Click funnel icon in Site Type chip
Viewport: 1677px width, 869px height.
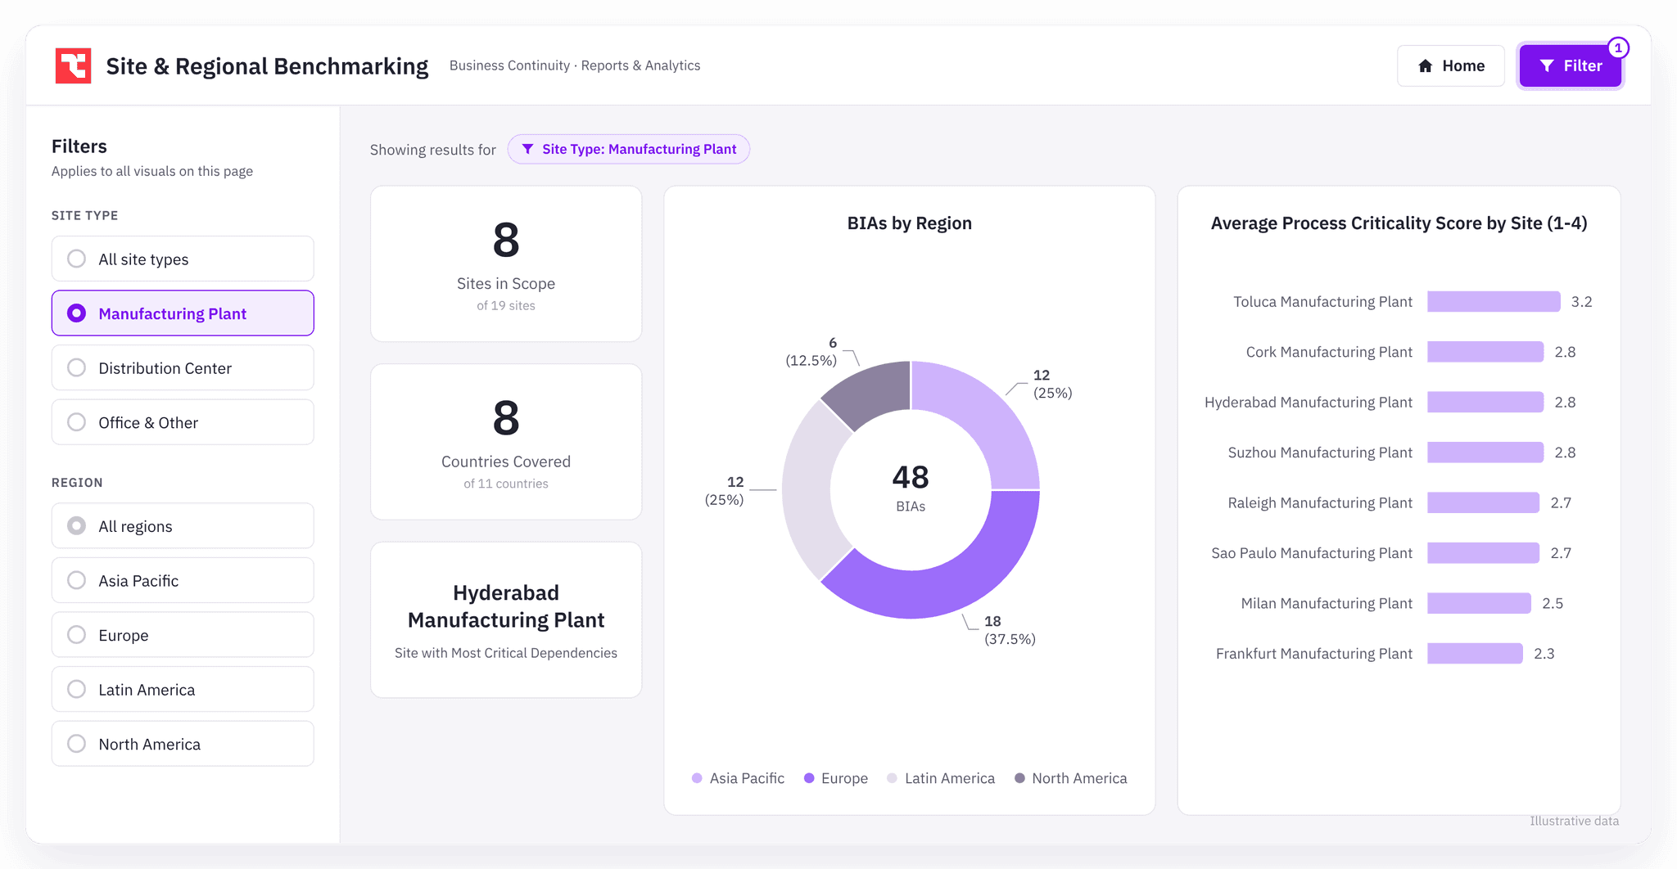528,149
